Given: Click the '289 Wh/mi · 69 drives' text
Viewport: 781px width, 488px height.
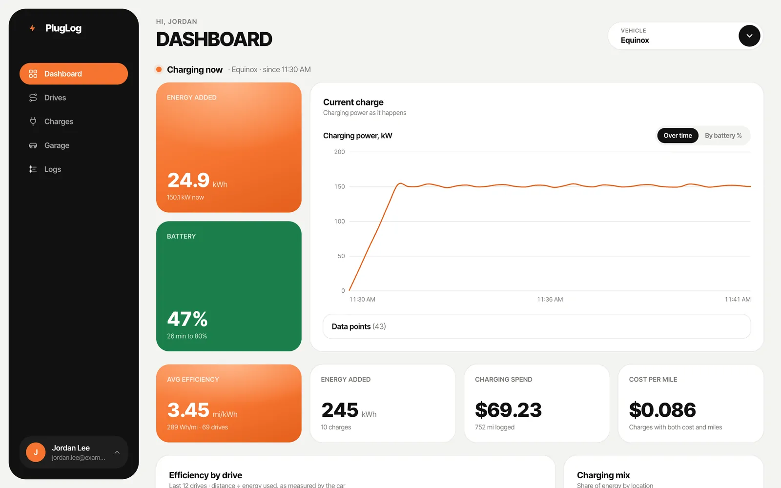Looking at the screenshot, I should click(x=198, y=427).
